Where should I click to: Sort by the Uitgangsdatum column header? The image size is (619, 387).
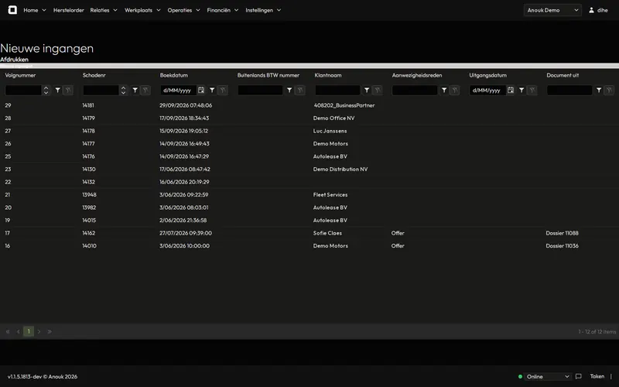[x=488, y=75]
